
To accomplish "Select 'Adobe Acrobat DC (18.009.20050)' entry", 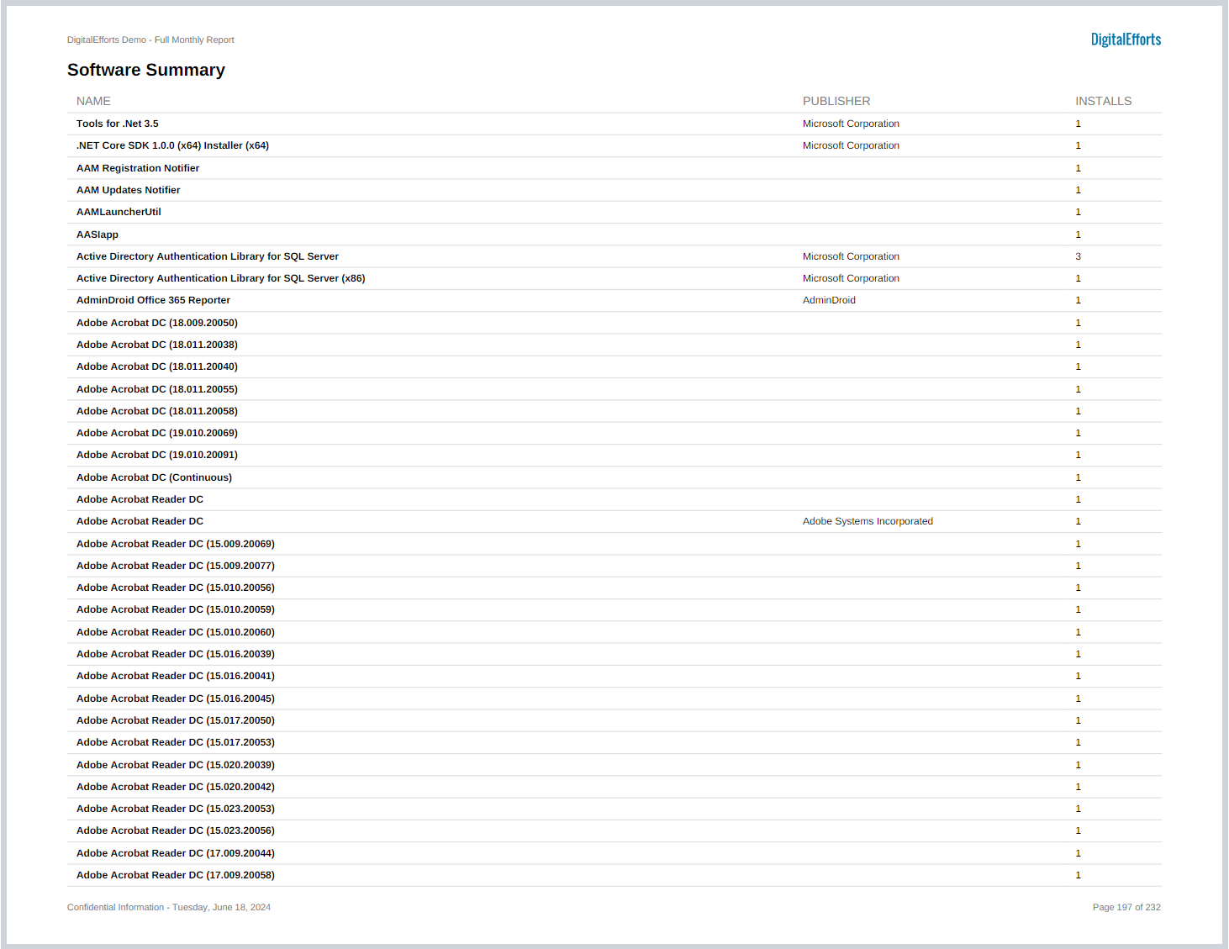I will 157,323.
